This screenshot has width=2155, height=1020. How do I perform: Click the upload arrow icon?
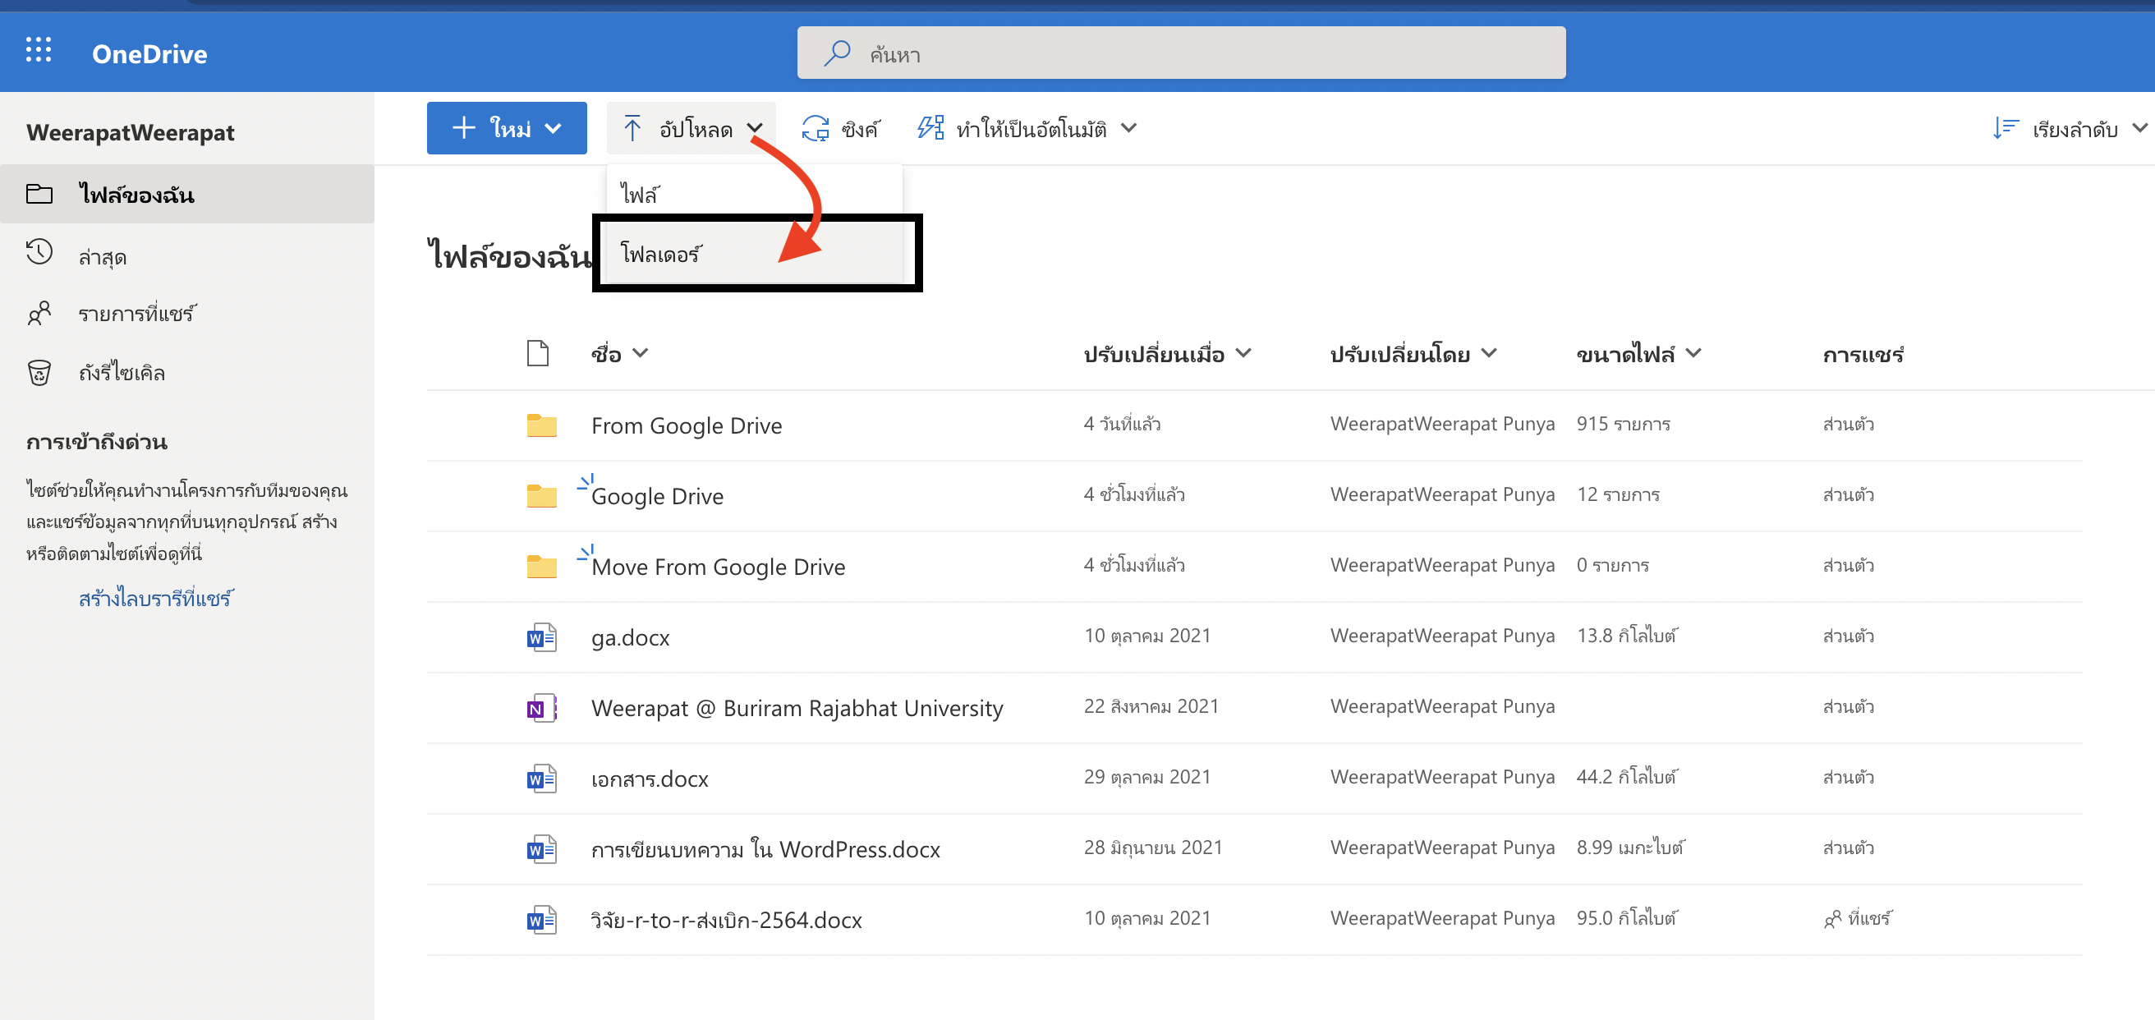click(x=632, y=129)
